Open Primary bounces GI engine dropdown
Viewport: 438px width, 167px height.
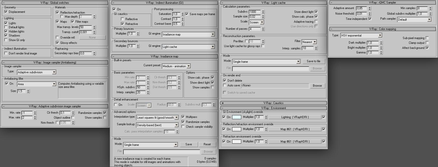188,35
